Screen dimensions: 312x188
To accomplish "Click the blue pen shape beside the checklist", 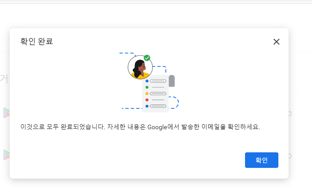I will click(x=171, y=80).
